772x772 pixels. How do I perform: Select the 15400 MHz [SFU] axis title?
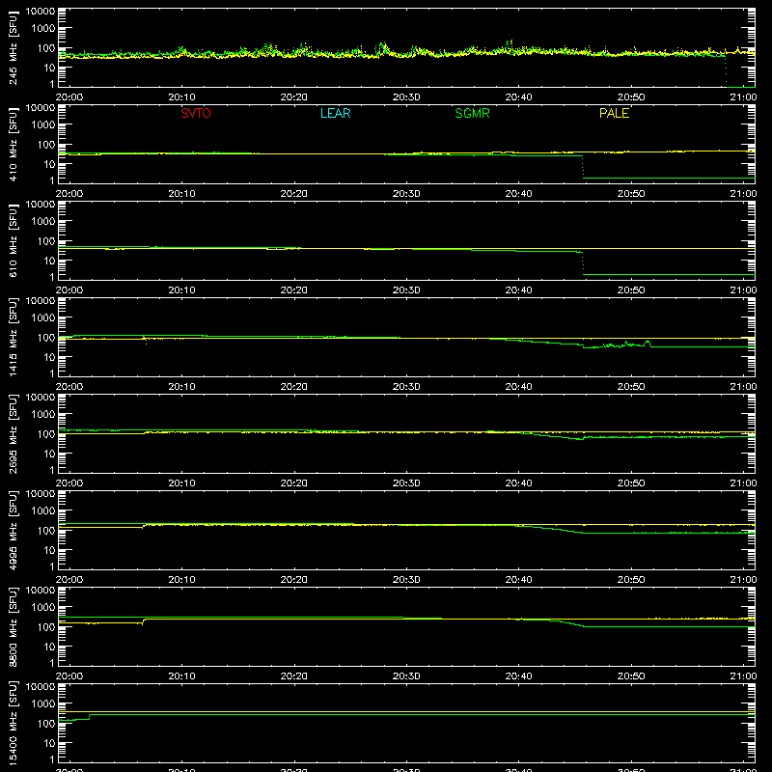coord(14,723)
